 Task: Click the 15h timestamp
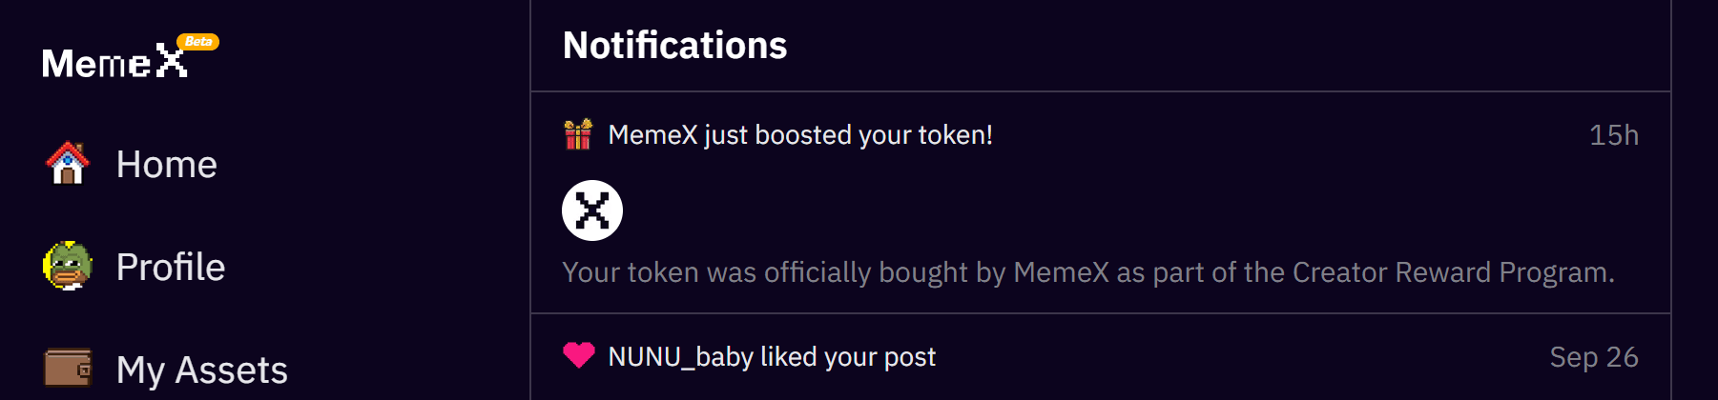point(1614,135)
